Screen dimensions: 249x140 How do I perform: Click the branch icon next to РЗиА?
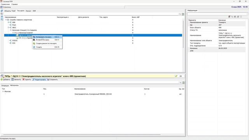click(x=11, y=25)
